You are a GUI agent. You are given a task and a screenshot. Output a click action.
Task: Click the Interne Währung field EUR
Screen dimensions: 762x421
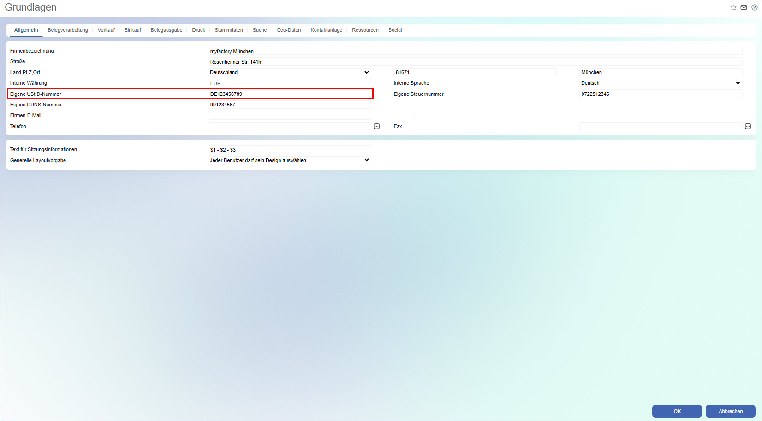coord(290,83)
